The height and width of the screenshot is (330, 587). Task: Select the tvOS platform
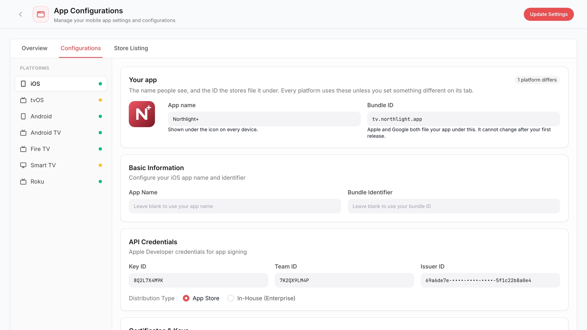coord(61,100)
